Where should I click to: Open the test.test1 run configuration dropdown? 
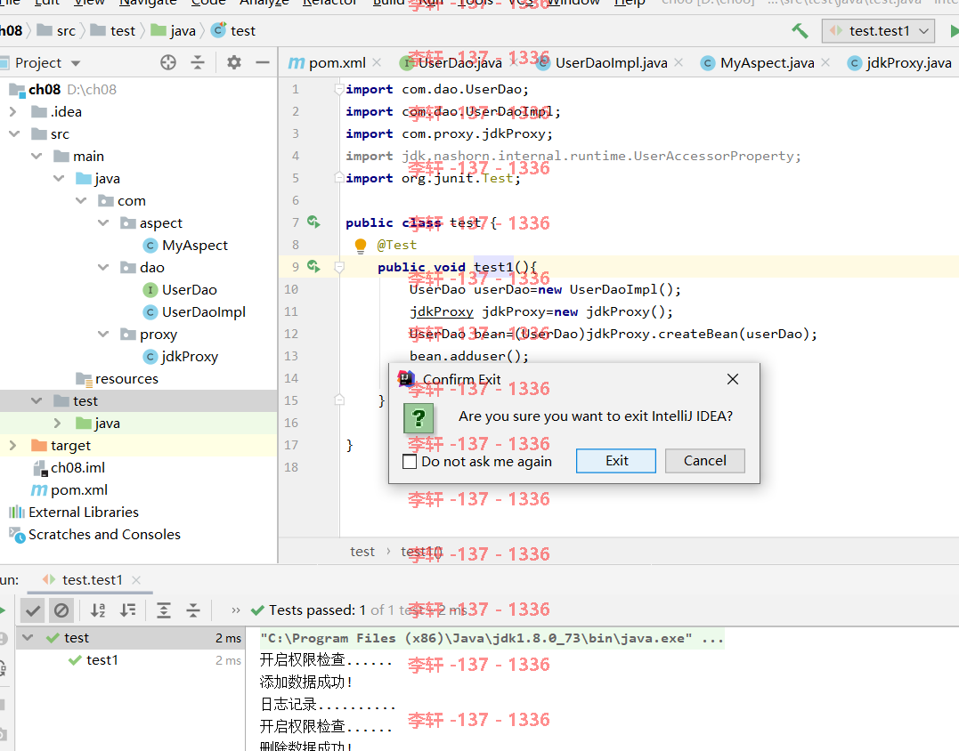[x=879, y=30]
